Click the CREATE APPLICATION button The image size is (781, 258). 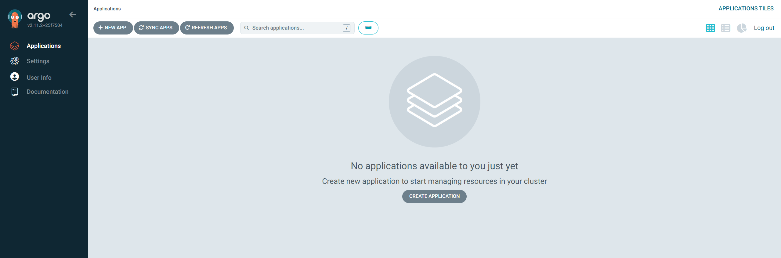point(434,196)
